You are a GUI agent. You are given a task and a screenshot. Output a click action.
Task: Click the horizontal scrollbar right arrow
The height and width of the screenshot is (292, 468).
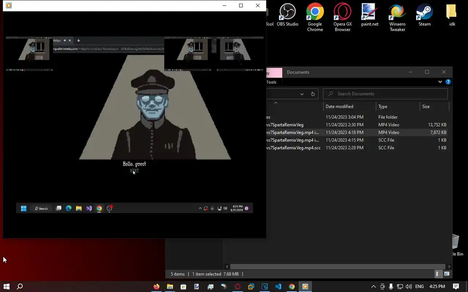[x=449, y=266]
